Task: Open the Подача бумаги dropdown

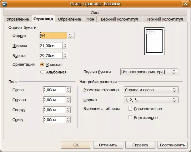Action: [x=149, y=72]
